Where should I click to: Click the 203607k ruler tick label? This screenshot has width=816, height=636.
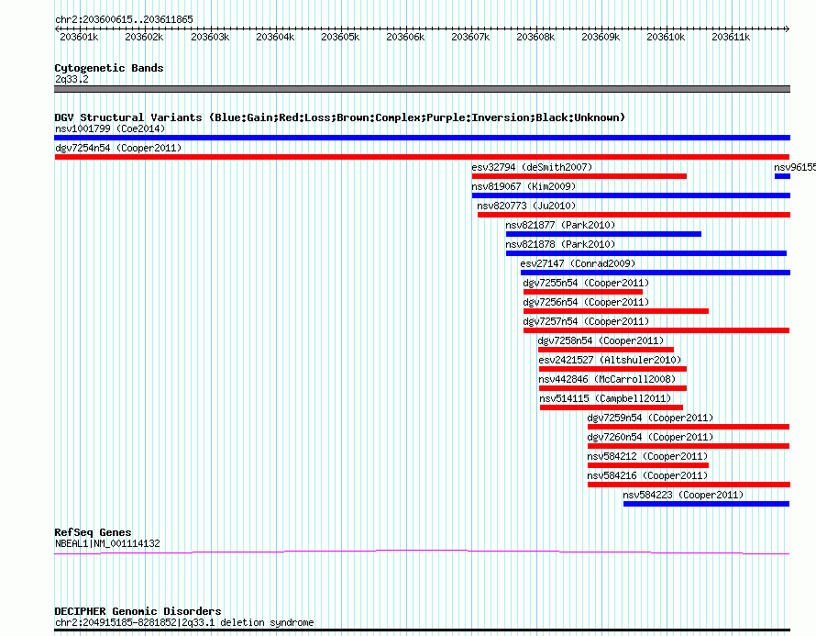470,37
